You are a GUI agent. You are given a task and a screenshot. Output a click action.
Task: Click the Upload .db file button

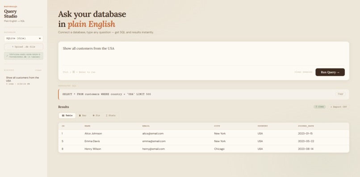click(24, 46)
